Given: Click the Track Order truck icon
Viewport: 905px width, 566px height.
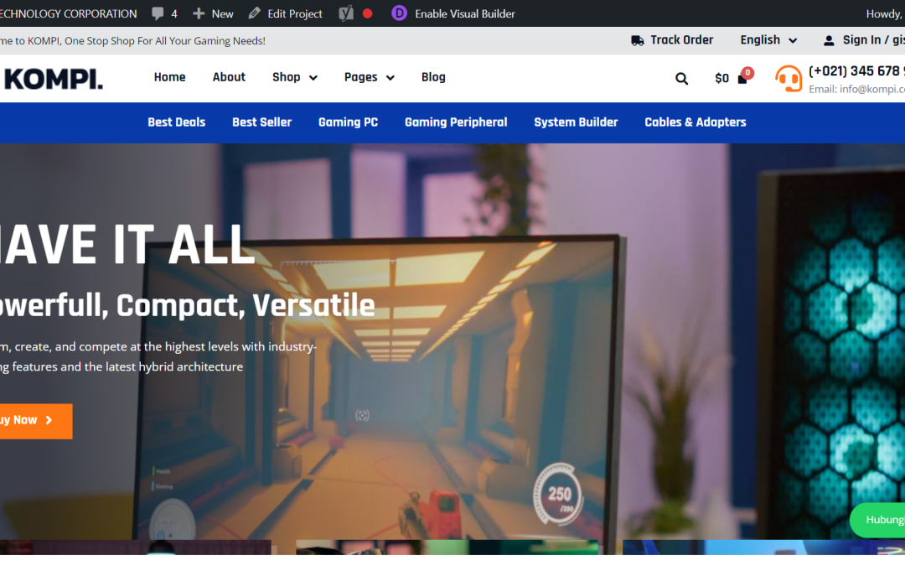Looking at the screenshot, I should (637, 40).
